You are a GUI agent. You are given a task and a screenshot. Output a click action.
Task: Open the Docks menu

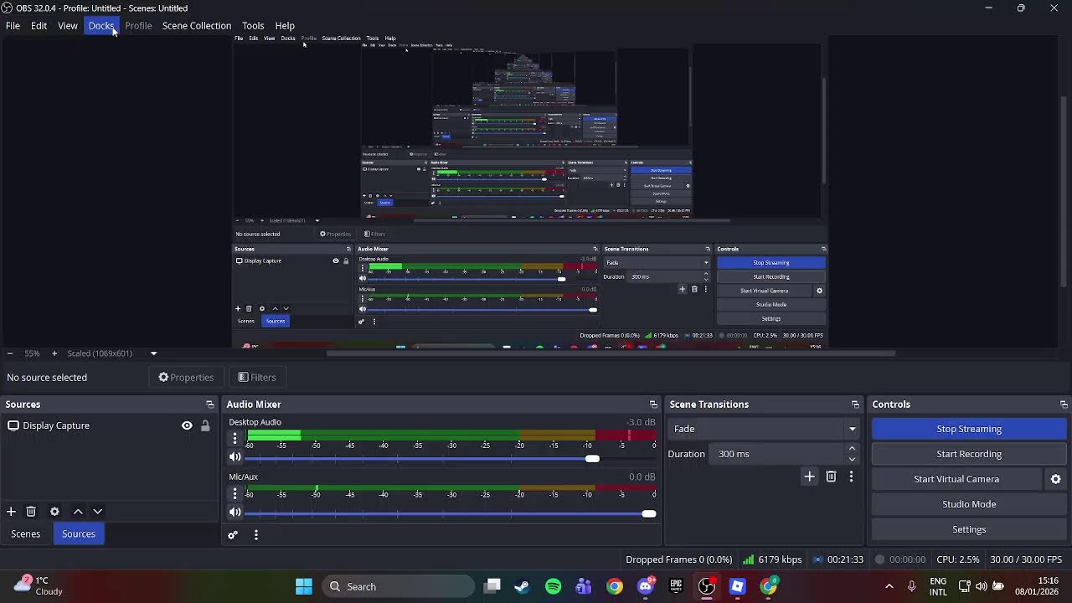tap(101, 26)
